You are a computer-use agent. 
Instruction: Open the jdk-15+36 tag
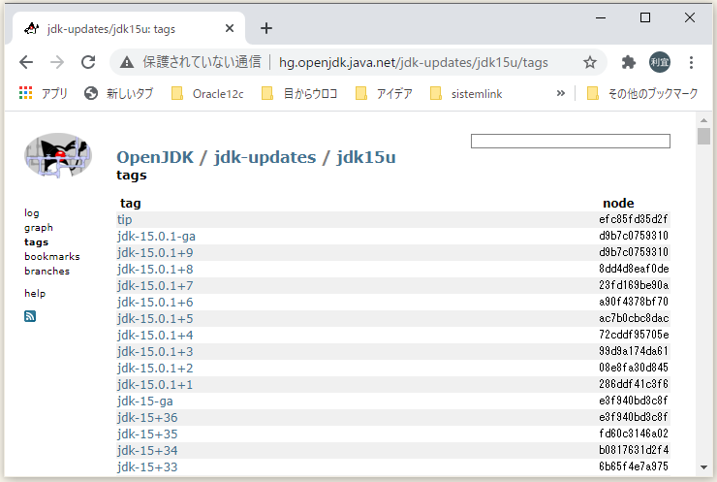[x=147, y=417]
